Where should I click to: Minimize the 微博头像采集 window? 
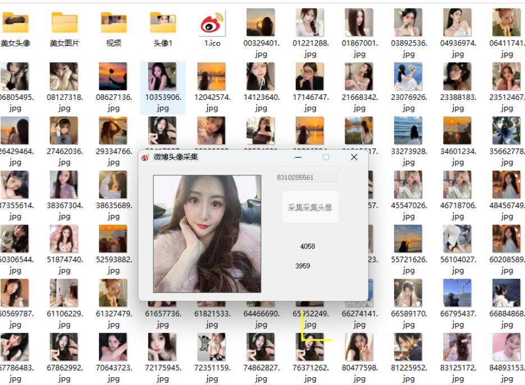(298, 158)
